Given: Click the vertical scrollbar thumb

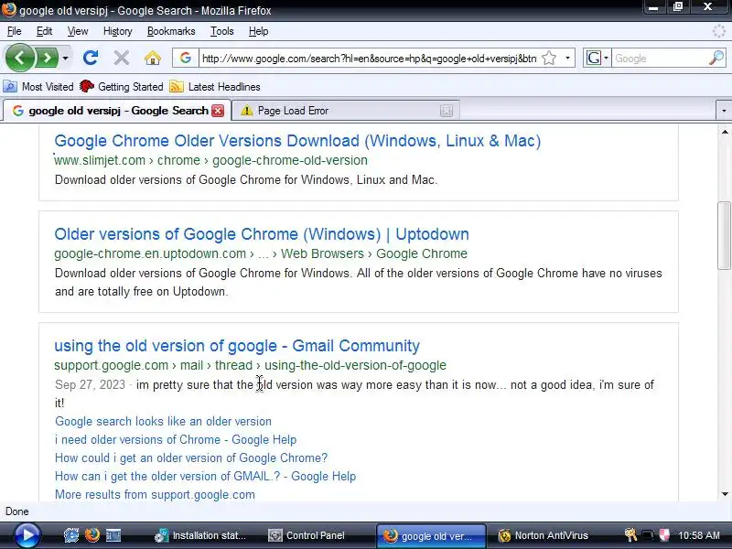Looking at the screenshot, I should click(725, 235).
